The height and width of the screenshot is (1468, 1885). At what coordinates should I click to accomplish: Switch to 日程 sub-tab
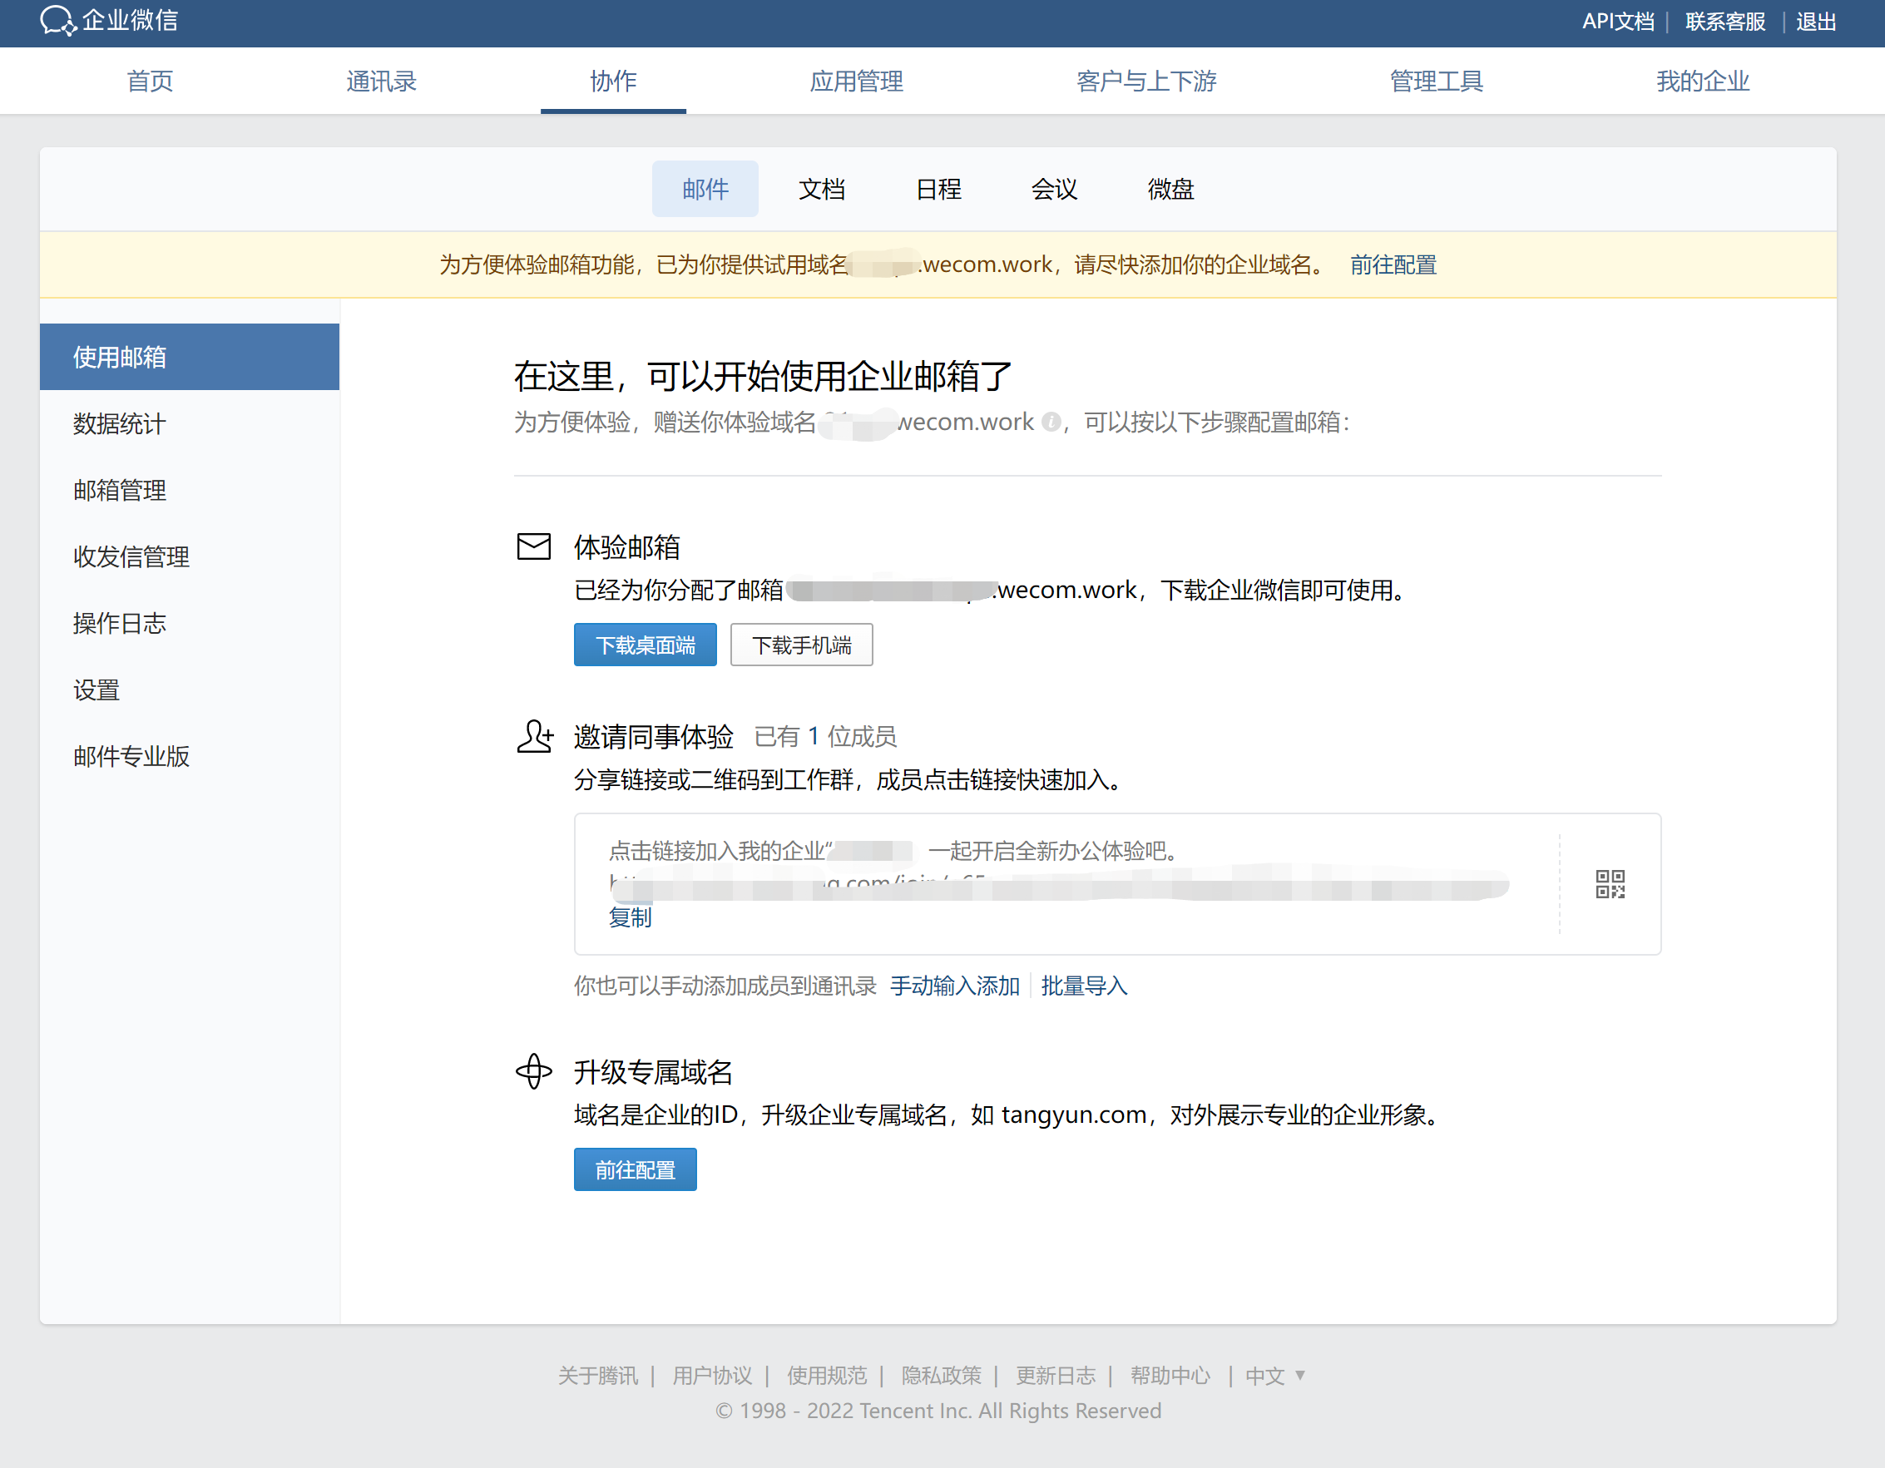click(938, 189)
